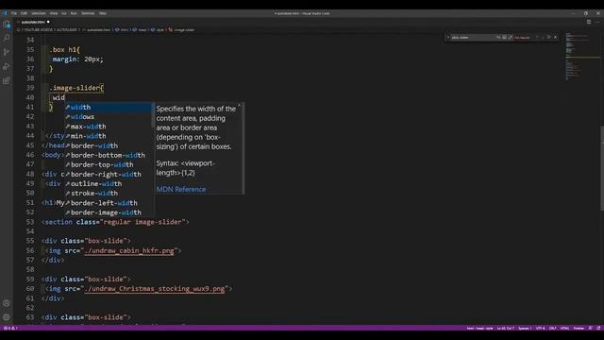This screenshot has height=340, width=604.
Task: Open the Search view in activity bar
Action: click(7, 38)
